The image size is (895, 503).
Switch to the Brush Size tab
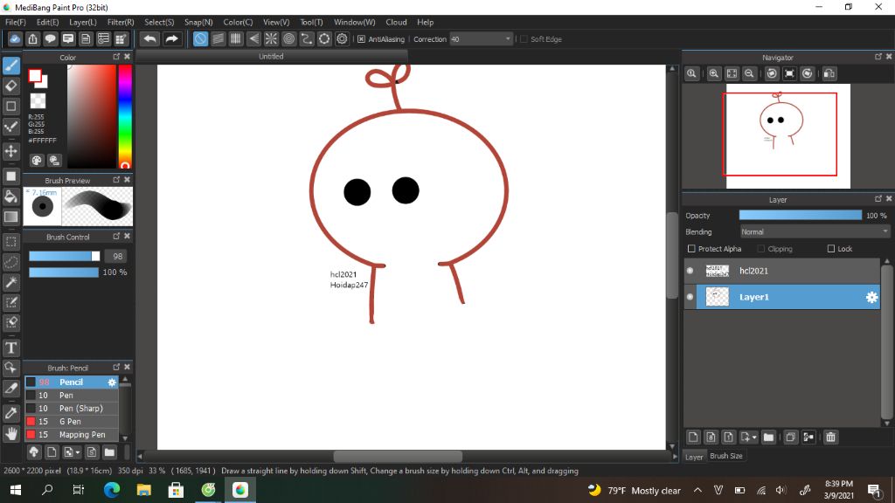pyautogui.click(x=726, y=456)
